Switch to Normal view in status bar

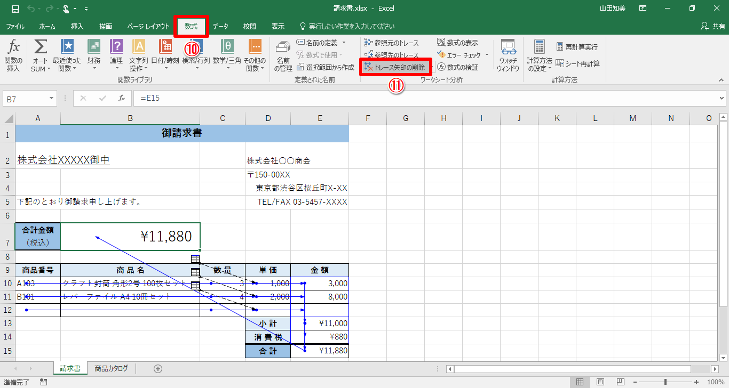(580, 382)
